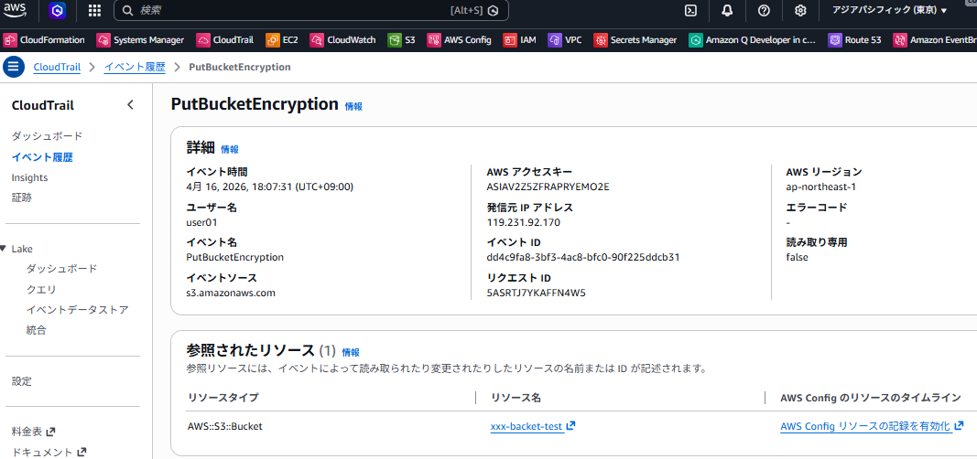Open イベントデータストア under Lake
Image resolution: width=977 pixels, height=459 pixels.
coord(77,310)
